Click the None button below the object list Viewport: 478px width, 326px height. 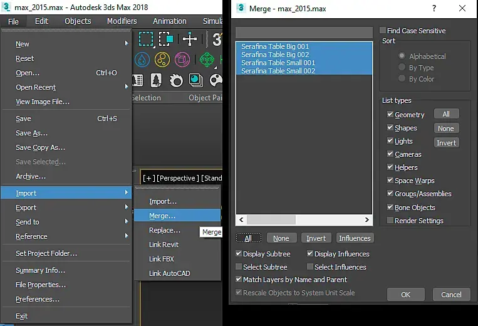[x=281, y=238]
